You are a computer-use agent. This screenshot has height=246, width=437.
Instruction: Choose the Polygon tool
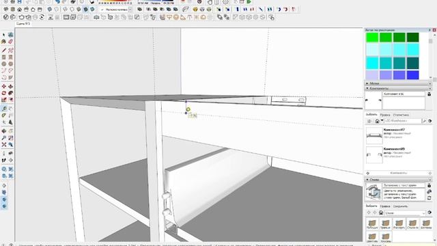tap(11, 64)
